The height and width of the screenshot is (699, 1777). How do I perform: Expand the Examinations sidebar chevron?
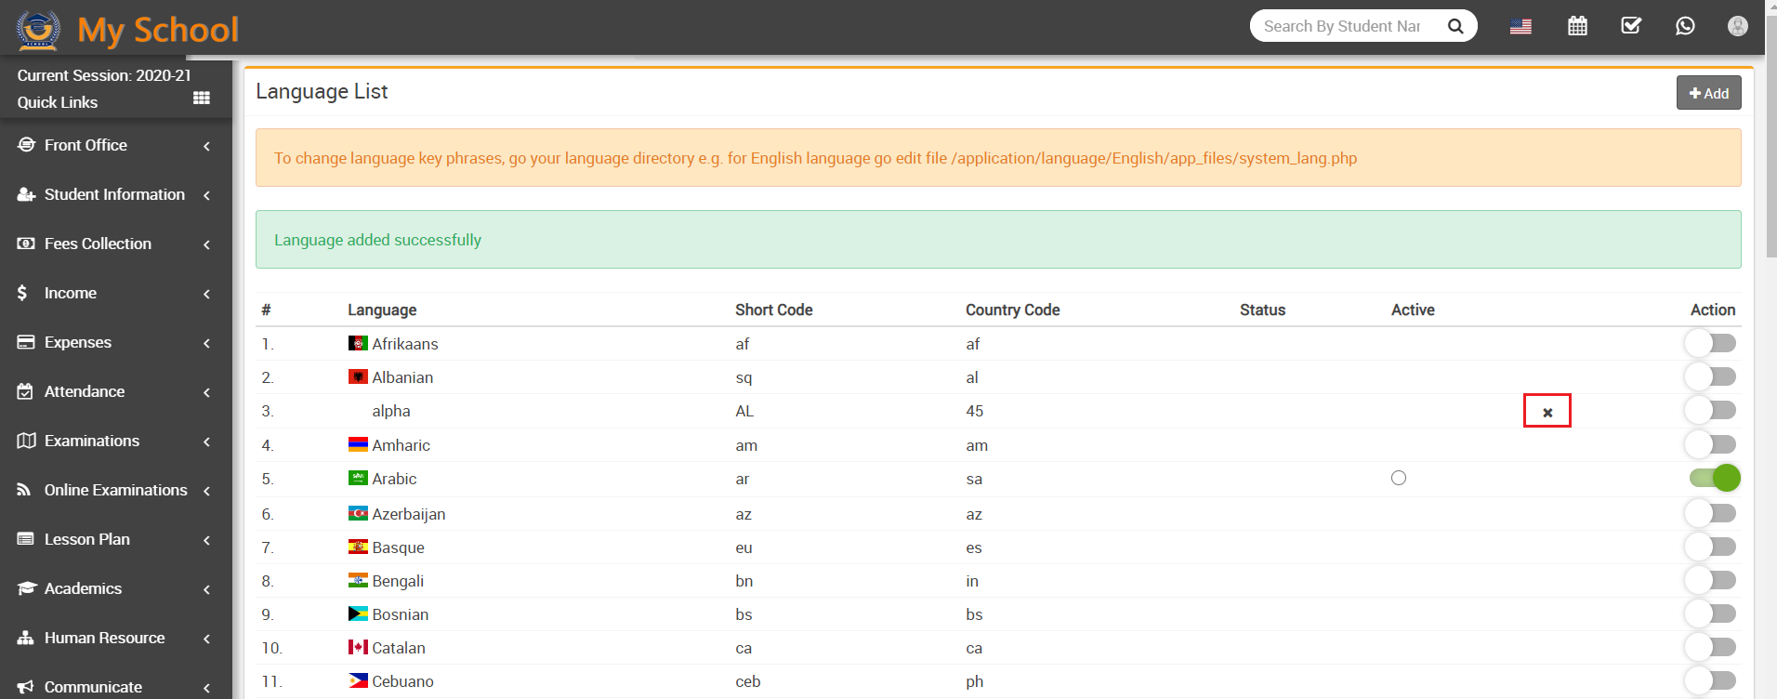pos(206,442)
